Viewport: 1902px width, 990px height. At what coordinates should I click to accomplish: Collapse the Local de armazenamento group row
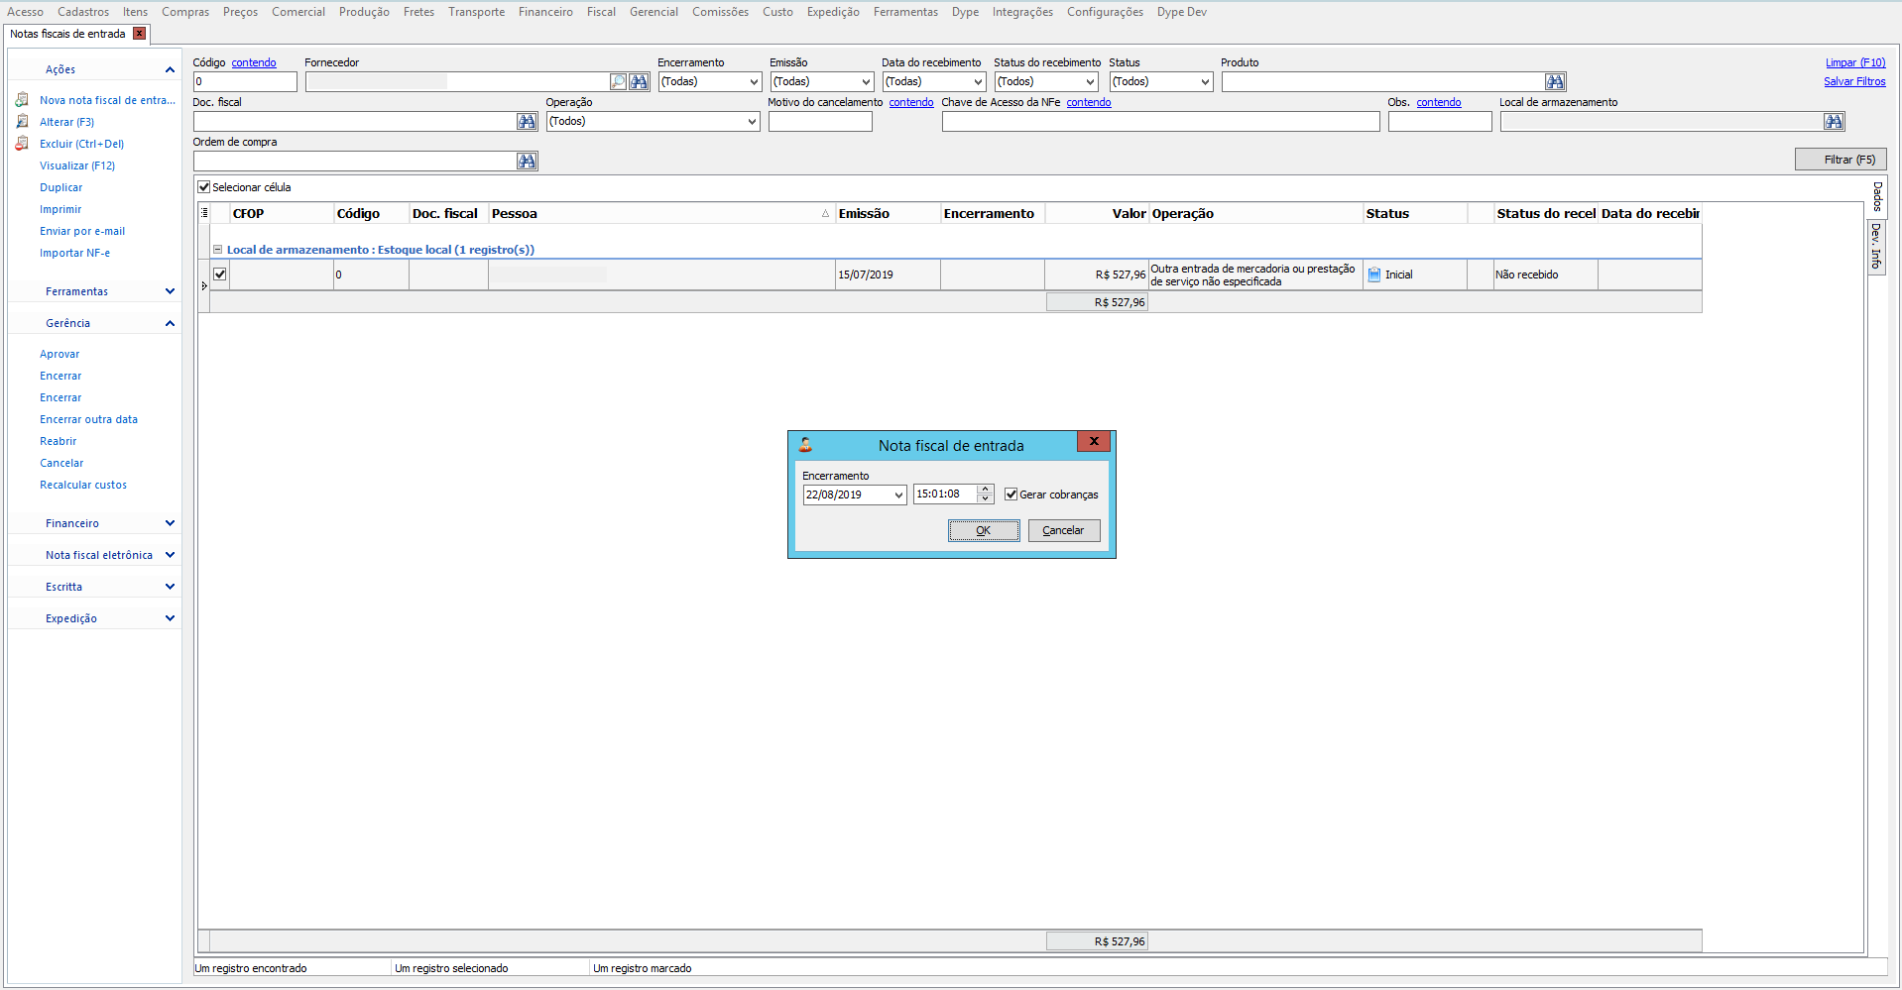click(217, 250)
